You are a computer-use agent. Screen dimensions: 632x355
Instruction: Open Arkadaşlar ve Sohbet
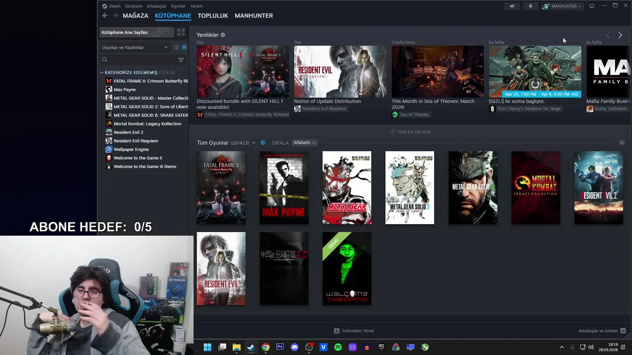tap(602, 331)
